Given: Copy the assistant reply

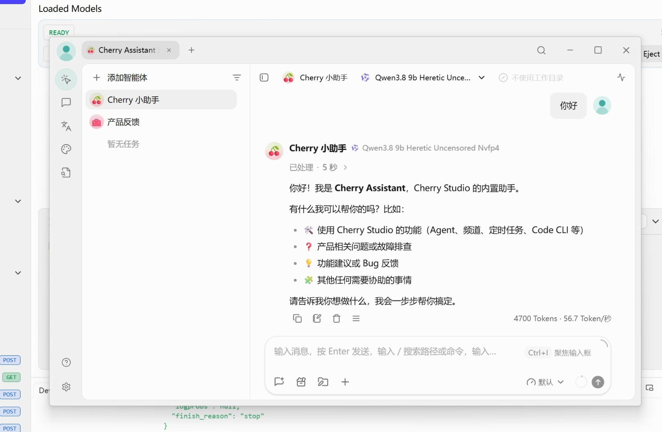Looking at the screenshot, I should pos(297,318).
